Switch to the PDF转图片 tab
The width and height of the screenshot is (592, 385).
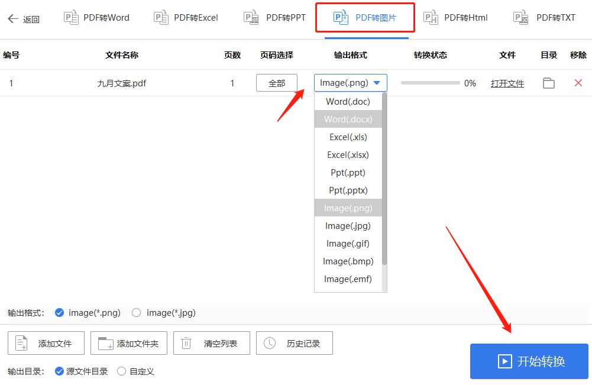pos(365,18)
